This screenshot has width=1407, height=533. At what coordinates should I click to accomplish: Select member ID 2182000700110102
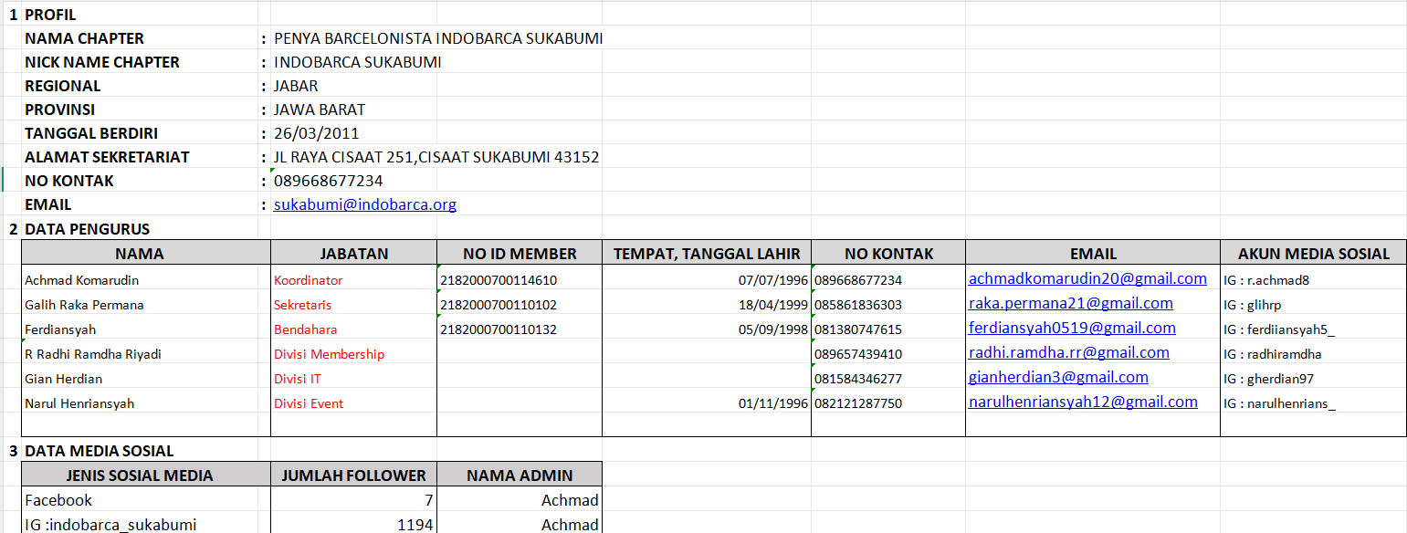[520, 305]
